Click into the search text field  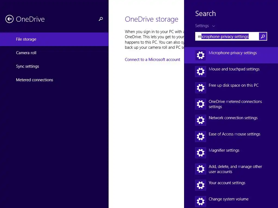tap(227, 37)
